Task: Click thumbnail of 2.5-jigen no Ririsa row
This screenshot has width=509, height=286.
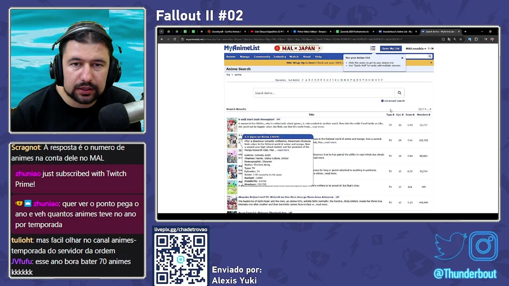Action: [232, 141]
